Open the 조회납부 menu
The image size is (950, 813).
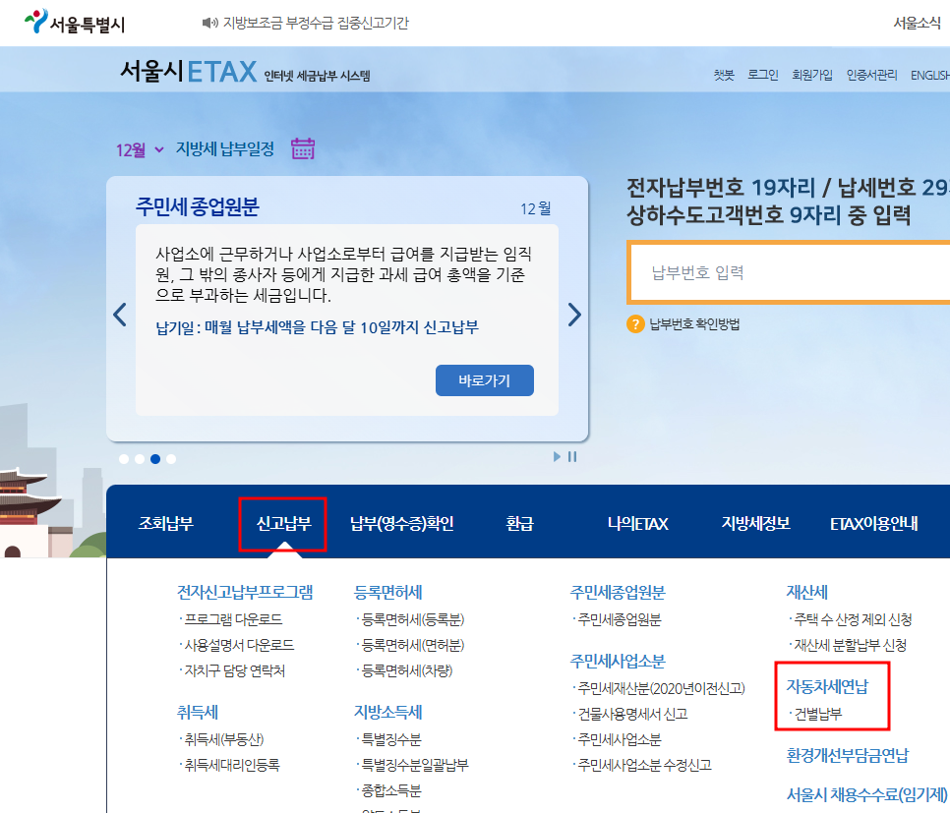(x=166, y=523)
